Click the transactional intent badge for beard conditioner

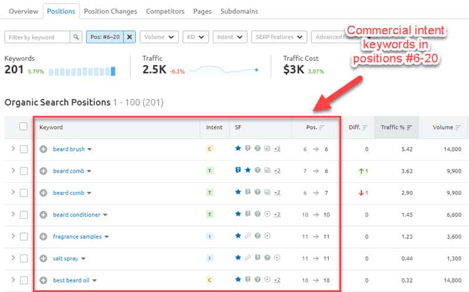click(x=210, y=214)
